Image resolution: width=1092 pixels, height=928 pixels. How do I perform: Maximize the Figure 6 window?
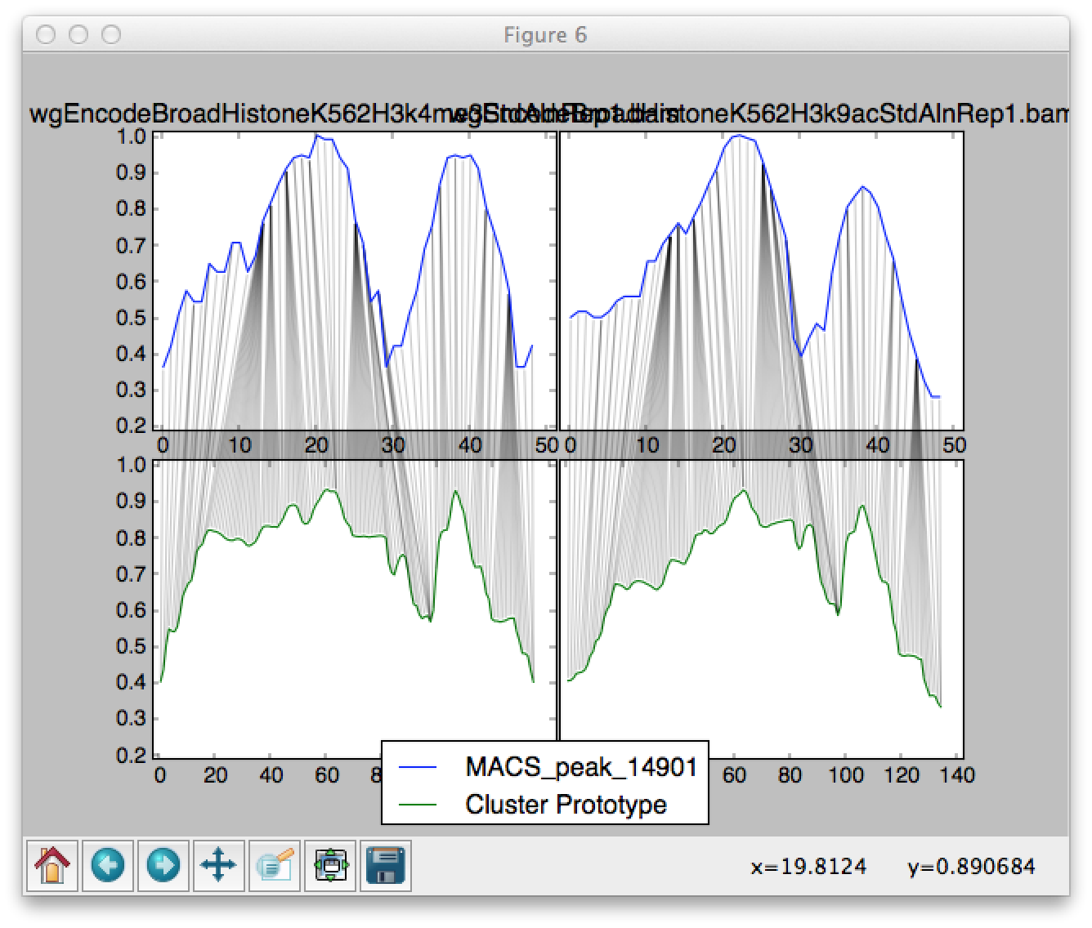pyautogui.click(x=111, y=34)
